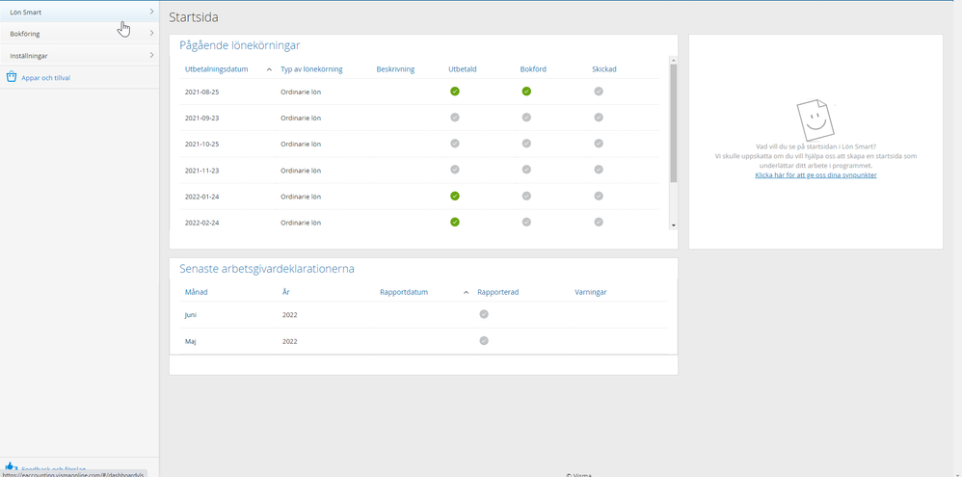962x477 pixels.
Task: Click green Utbetald checkmark for 2021-08-25
Action: coord(455,92)
